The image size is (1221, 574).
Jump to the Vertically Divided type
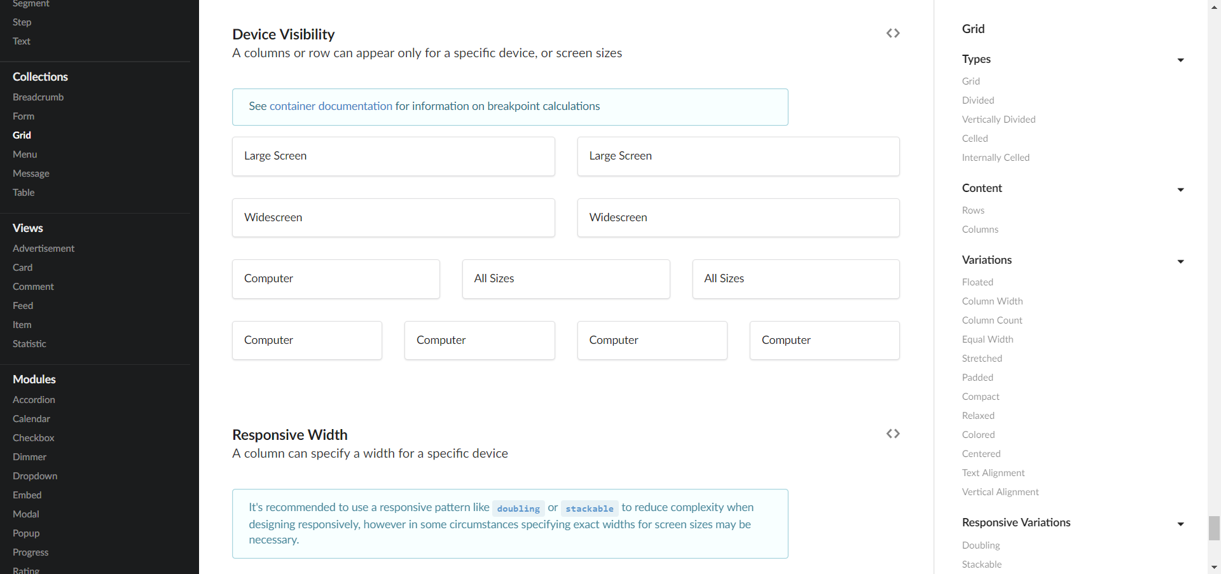click(x=998, y=119)
